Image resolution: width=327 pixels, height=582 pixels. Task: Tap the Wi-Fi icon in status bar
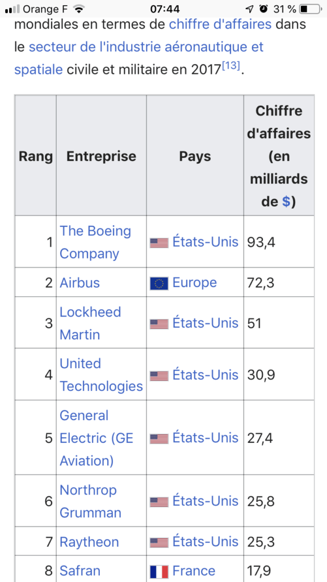[78, 9]
